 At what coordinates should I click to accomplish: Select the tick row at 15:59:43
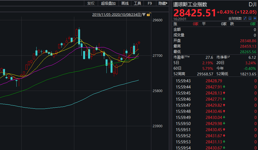tap(215, 81)
